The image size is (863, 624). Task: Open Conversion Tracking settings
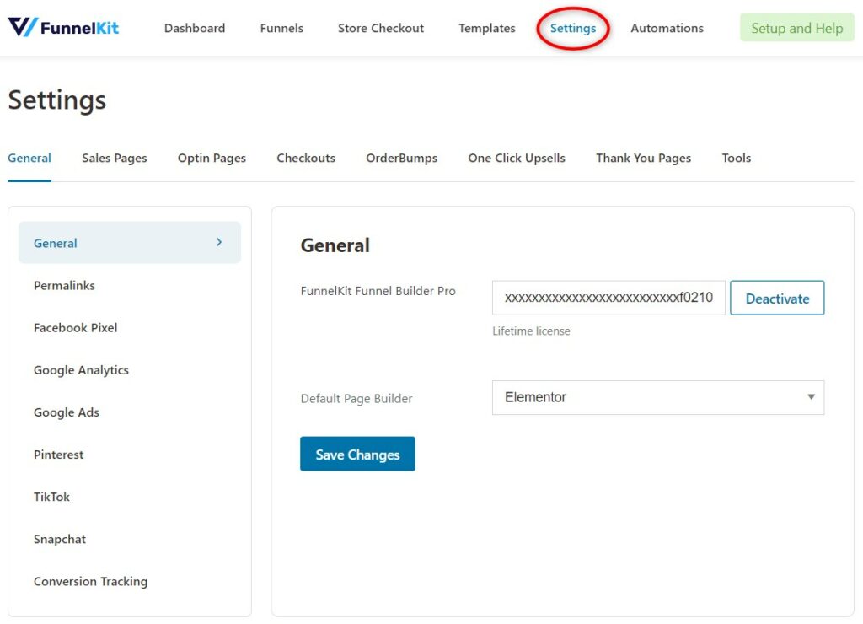(90, 582)
